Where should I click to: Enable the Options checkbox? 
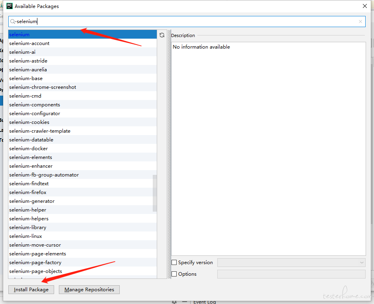(174, 274)
